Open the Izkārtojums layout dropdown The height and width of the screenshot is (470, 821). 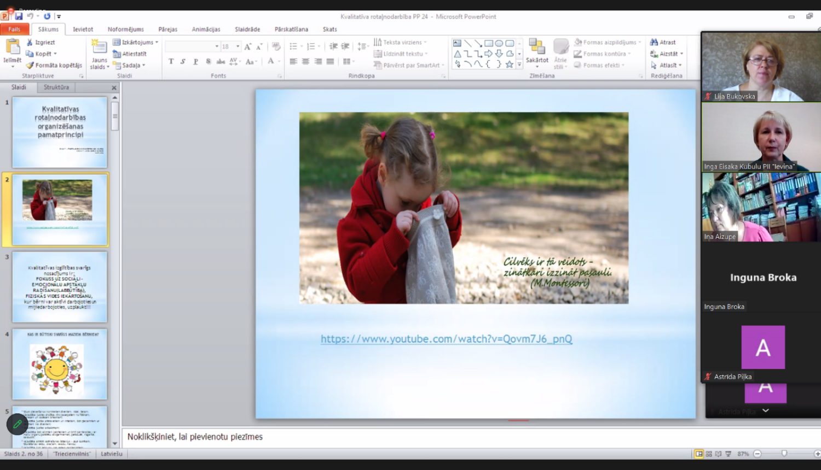(x=136, y=42)
